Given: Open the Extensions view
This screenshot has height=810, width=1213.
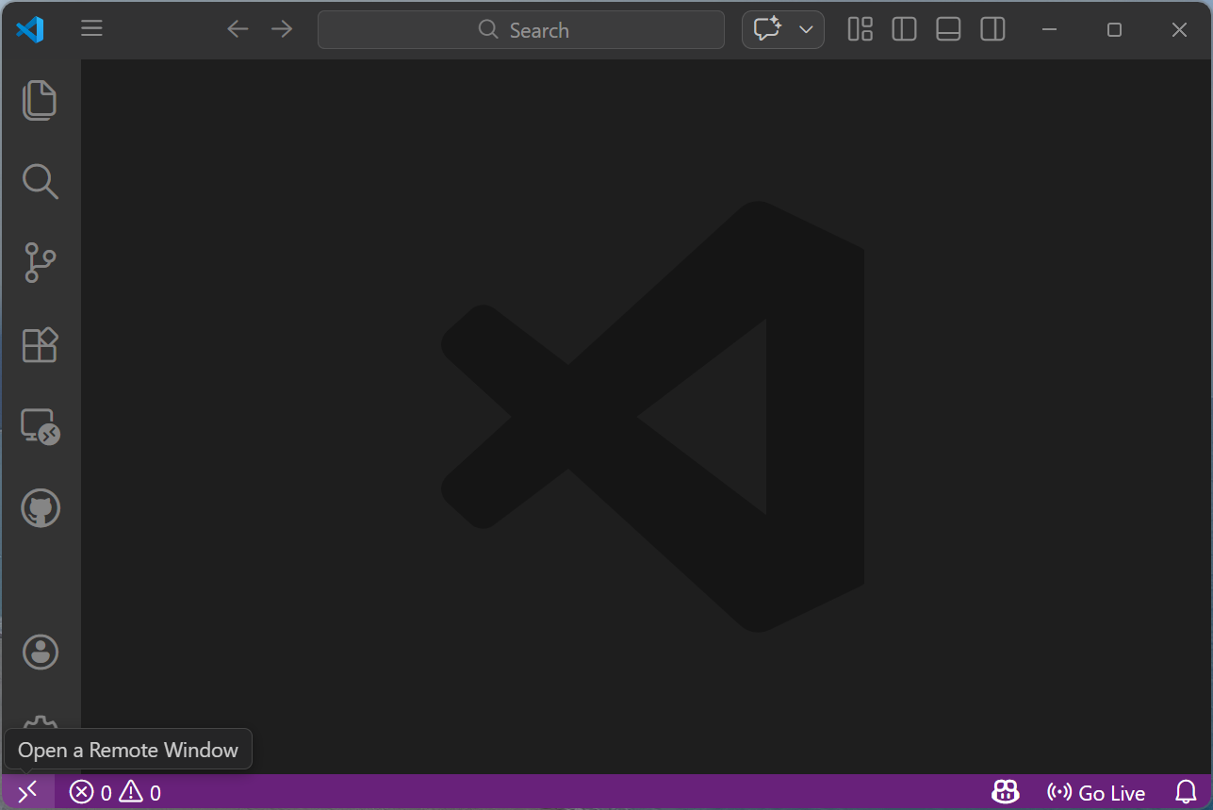Looking at the screenshot, I should (40, 345).
